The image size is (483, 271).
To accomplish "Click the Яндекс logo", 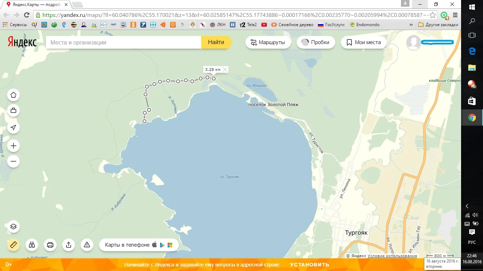I will tap(22, 42).
